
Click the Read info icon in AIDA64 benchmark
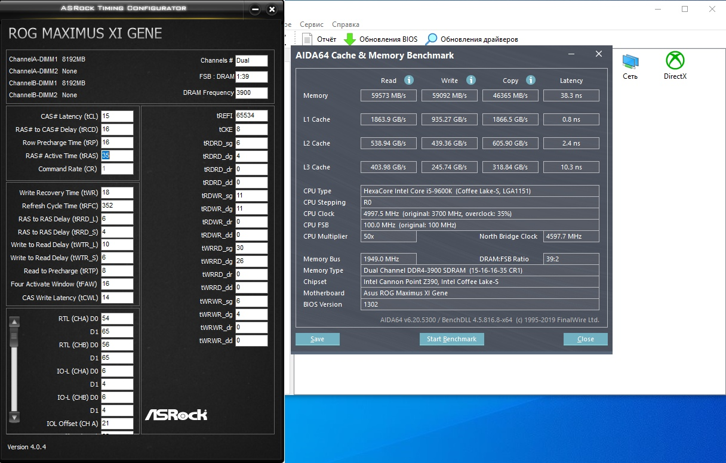click(x=409, y=80)
